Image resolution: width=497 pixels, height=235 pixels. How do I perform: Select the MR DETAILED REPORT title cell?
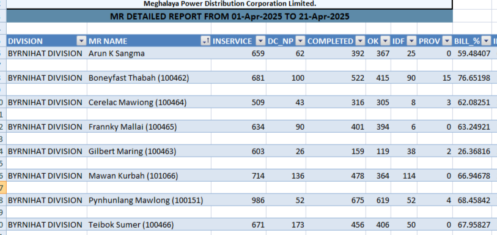point(229,16)
